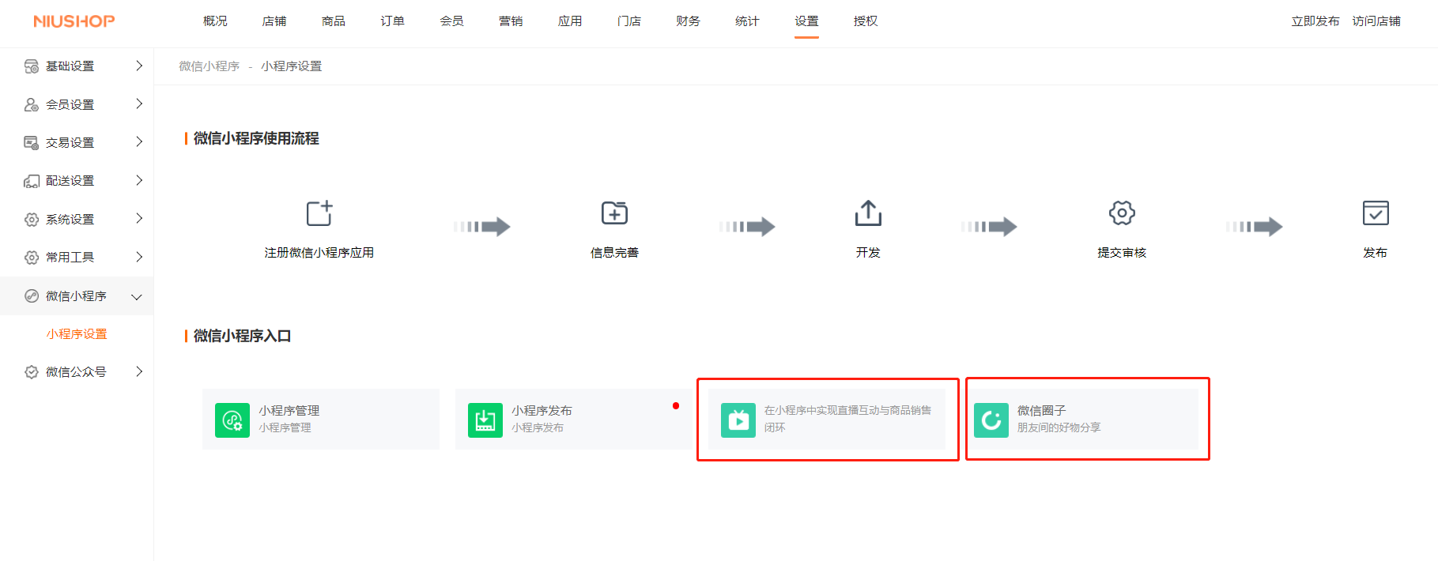This screenshot has width=1438, height=561.
Task: Click the 会员设置 sidebar icon
Action: 32,104
